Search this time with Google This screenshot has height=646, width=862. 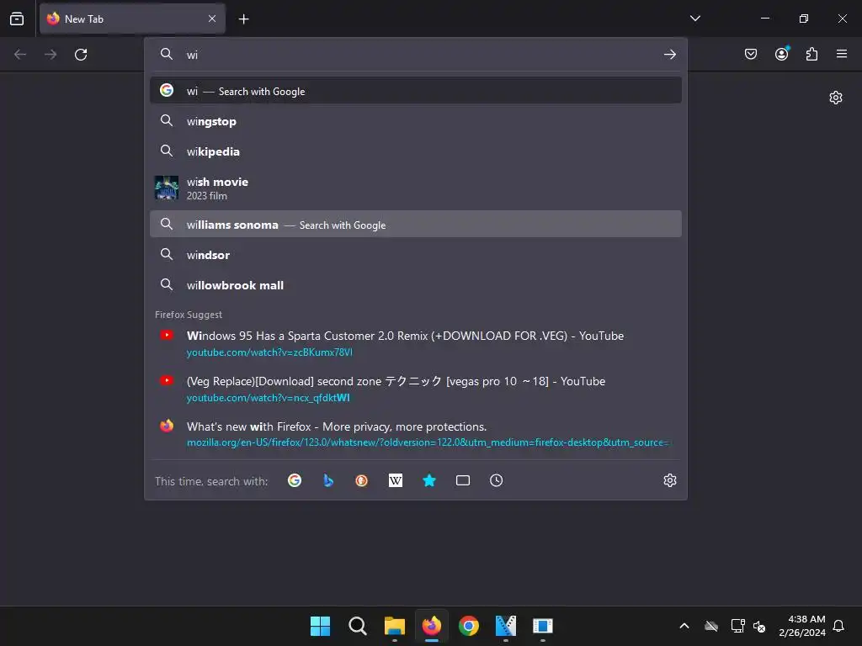tap(295, 480)
